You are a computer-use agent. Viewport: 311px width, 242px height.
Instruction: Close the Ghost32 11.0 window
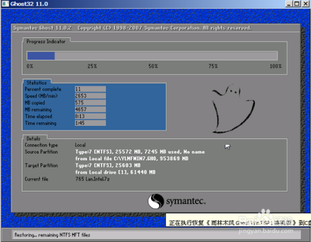[305, 4]
